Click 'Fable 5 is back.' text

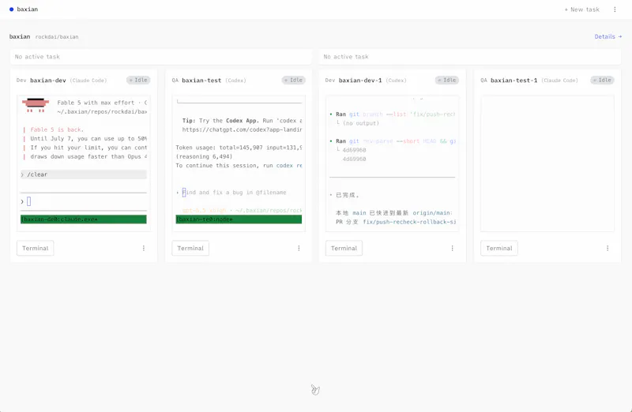click(x=57, y=129)
